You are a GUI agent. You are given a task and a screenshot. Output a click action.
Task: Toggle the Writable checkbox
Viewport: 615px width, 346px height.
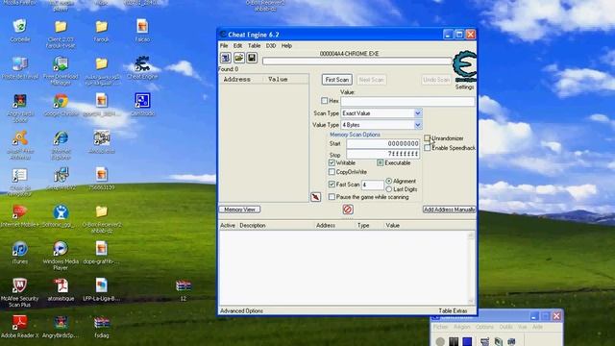[332, 162]
